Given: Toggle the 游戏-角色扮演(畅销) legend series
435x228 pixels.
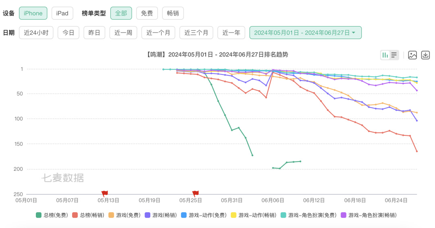Looking at the screenshot, I should pos(369,215).
